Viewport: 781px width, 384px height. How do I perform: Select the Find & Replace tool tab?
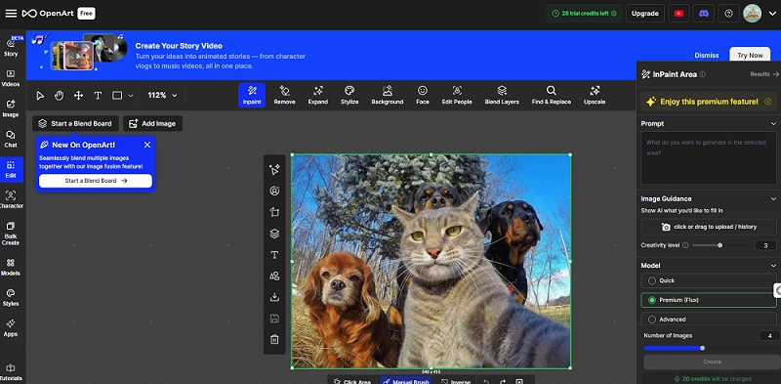[551, 95]
